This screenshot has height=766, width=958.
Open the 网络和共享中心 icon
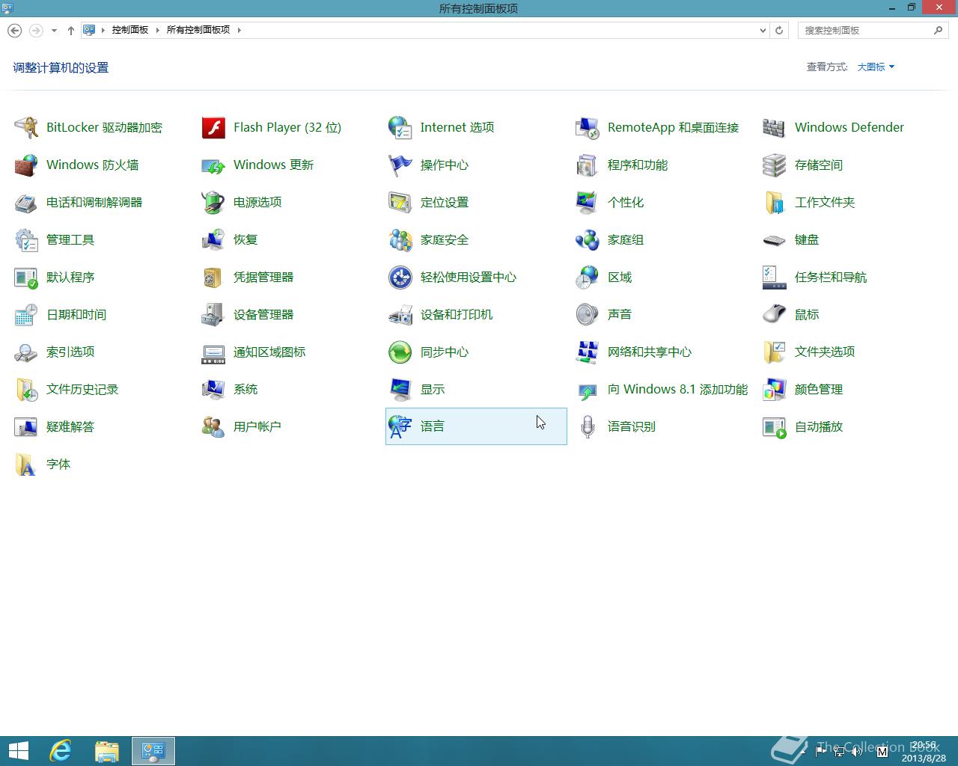click(x=588, y=352)
